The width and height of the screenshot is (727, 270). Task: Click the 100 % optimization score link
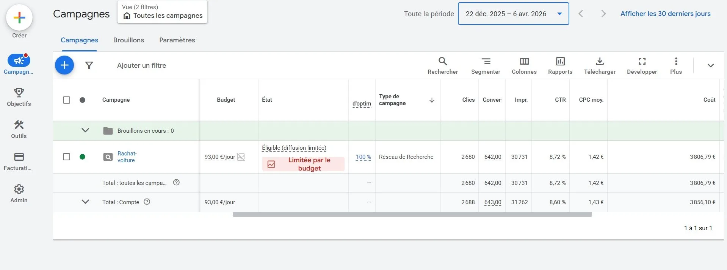pyautogui.click(x=363, y=157)
